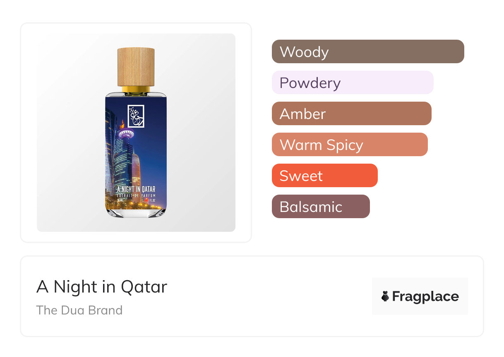Select the Warm Spicy accord bar
Screen dimensions: 504x357
click(x=349, y=145)
